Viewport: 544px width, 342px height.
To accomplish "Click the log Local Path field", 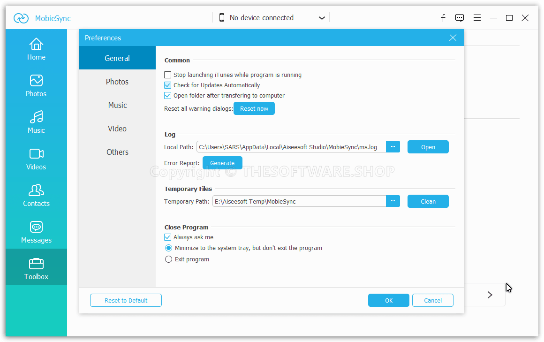I will coord(291,147).
